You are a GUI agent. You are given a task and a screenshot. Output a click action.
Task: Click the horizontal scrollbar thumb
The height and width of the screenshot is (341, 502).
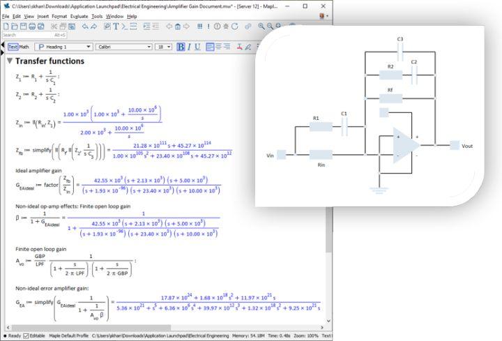point(91,328)
